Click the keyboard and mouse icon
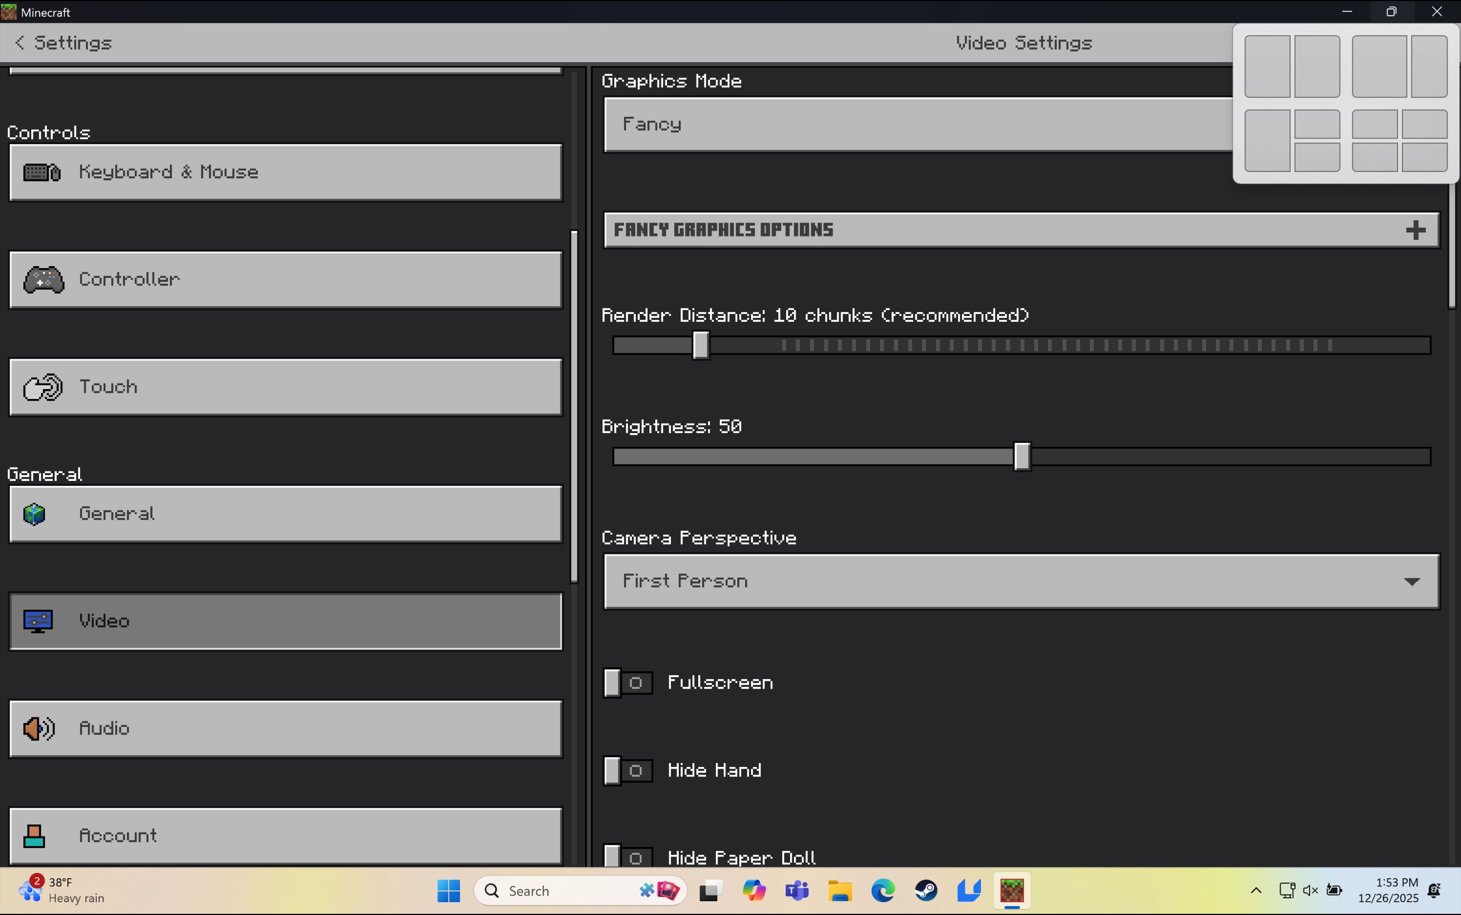The height and width of the screenshot is (915, 1461). pos(42,173)
